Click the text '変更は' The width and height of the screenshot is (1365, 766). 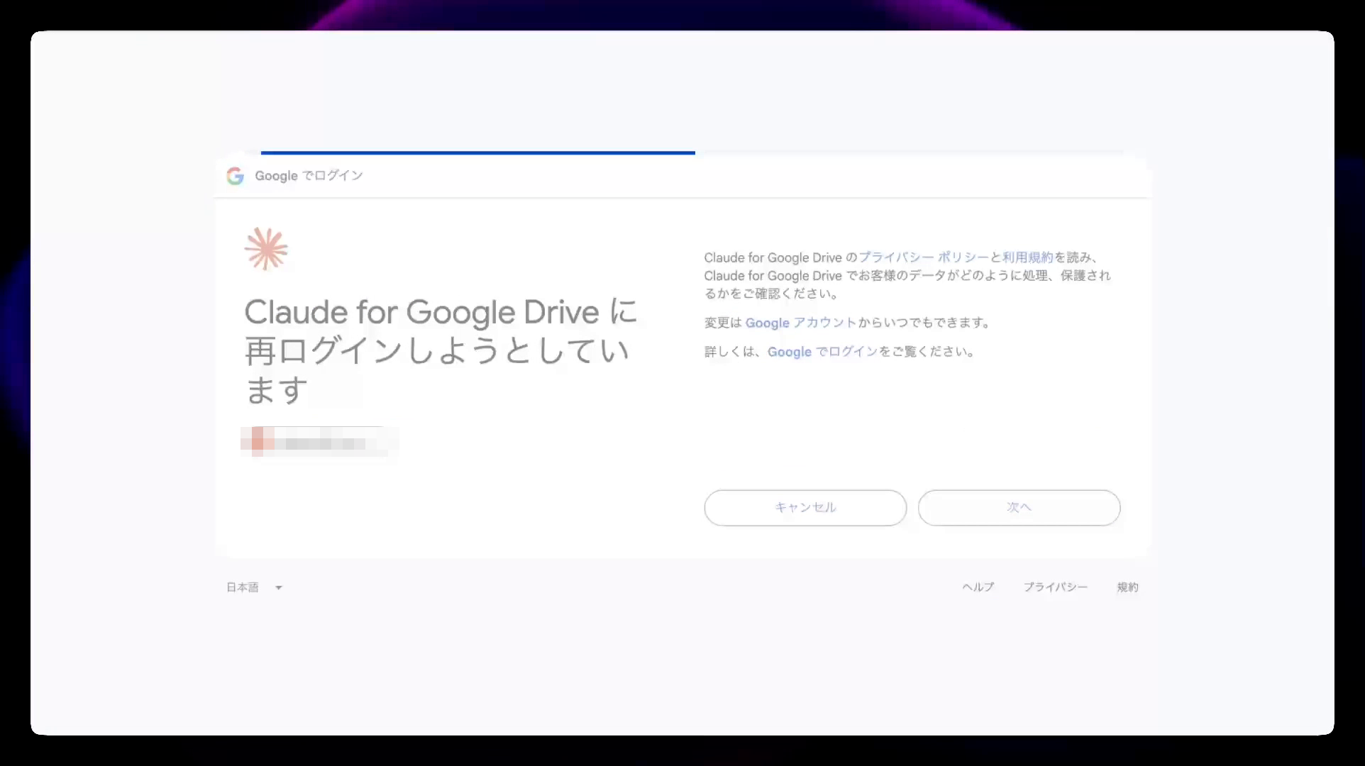pos(723,323)
